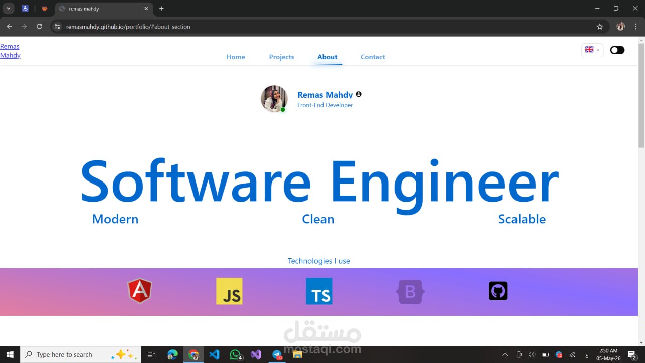This screenshot has height=363, width=645.
Task: Toggle the dark mode switch
Action: 617,50
